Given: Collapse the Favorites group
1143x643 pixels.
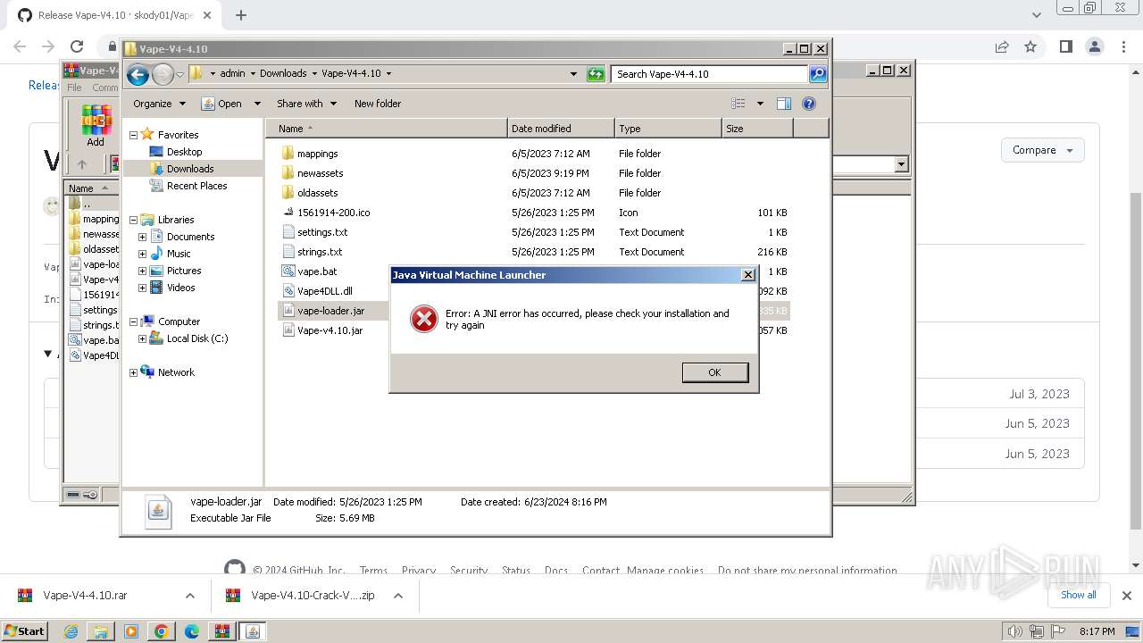Looking at the screenshot, I should (134, 135).
